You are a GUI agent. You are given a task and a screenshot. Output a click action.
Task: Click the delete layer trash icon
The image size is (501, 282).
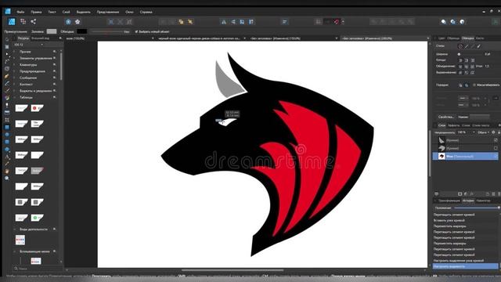499,194
